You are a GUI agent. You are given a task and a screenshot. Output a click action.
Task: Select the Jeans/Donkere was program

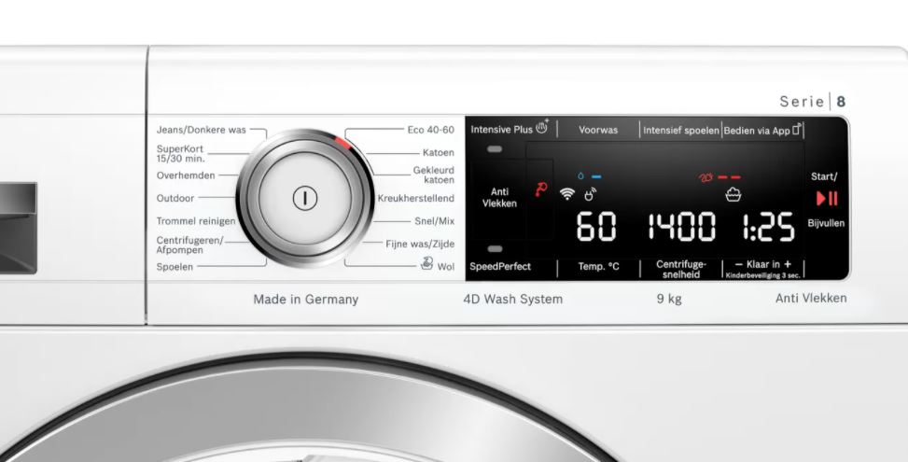coord(201,130)
